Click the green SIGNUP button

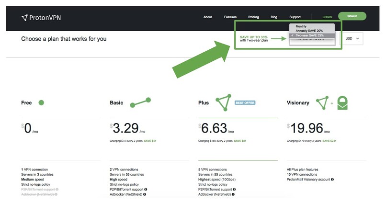pyautogui.click(x=352, y=16)
